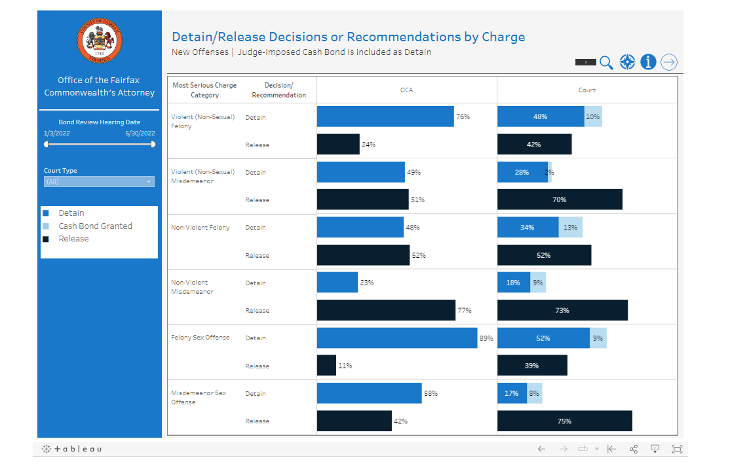Open the dropdown arrow beside replay icon

click(x=596, y=449)
